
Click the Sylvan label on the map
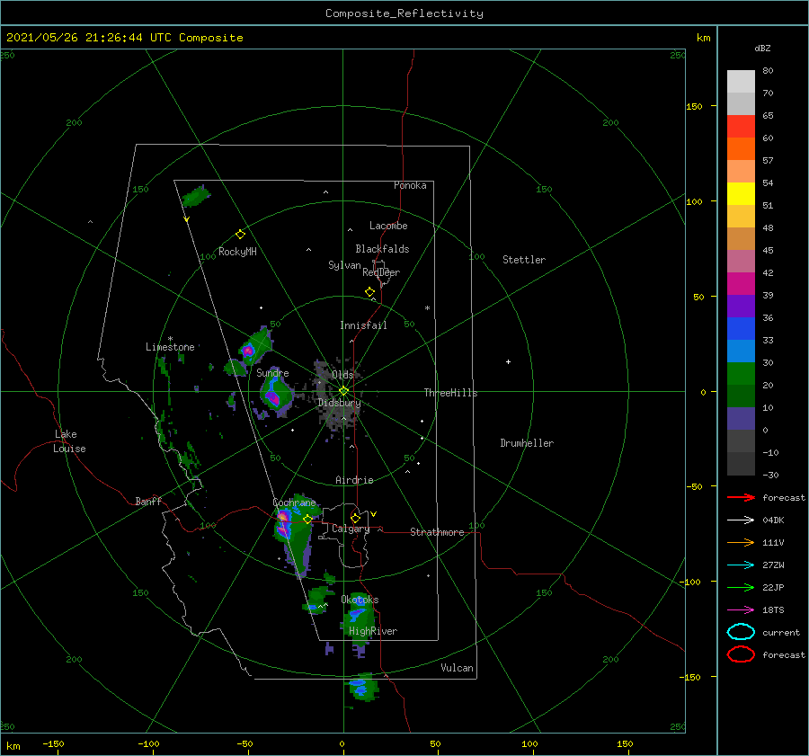pos(344,265)
